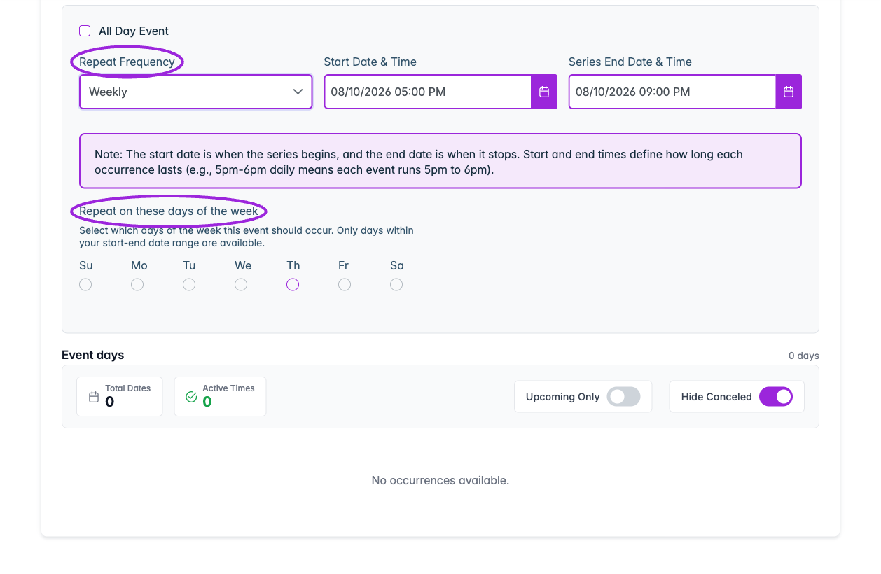Select Sunday (Su) radio button
This screenshot has height=574, width=881.
(85, 284)
